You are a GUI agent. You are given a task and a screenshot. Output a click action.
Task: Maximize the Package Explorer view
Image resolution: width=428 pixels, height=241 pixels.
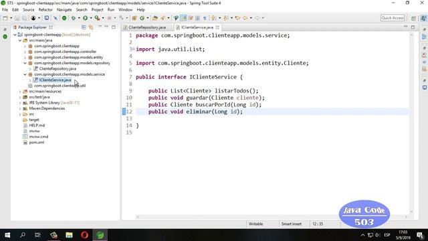point(114,27)
